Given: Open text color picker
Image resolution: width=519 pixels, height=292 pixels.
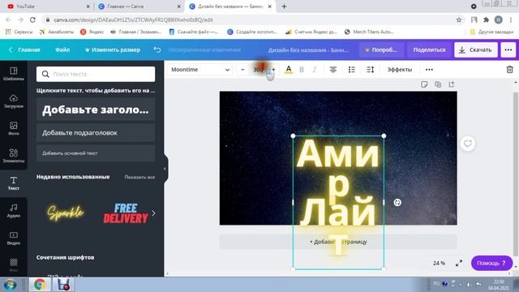Looking at the screenshot, I should pos(289,70).
